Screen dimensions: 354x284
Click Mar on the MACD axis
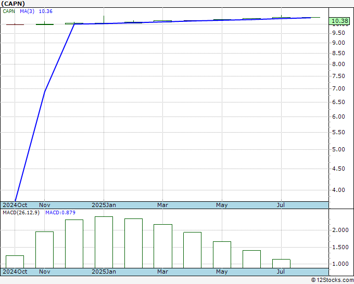pyautogui.click(x=162, y=272)
